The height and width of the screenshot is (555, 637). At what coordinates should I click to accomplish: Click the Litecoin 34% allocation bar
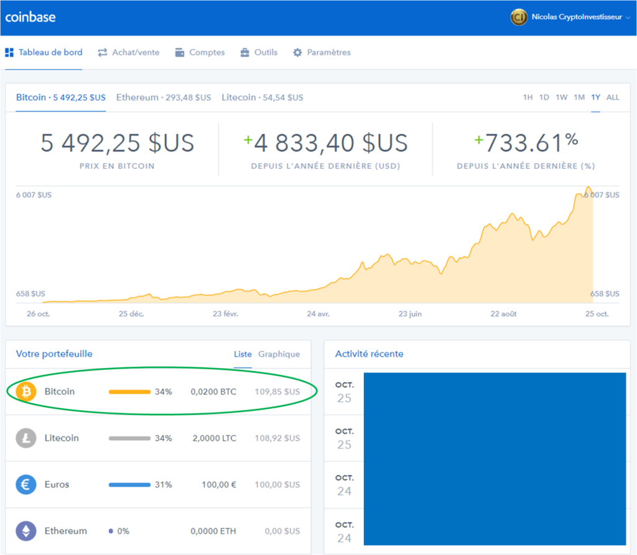point(129,439)
